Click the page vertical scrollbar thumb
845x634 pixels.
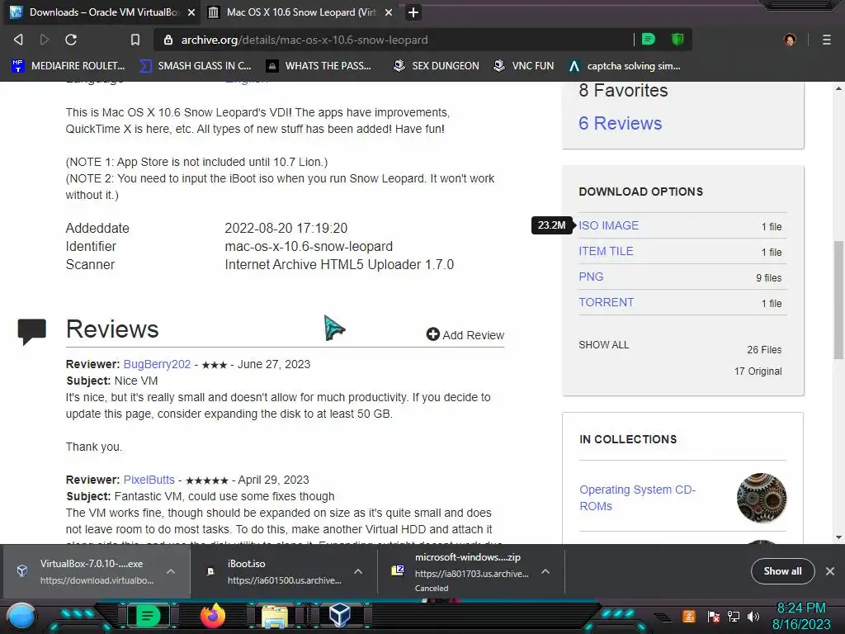[838, 299]
